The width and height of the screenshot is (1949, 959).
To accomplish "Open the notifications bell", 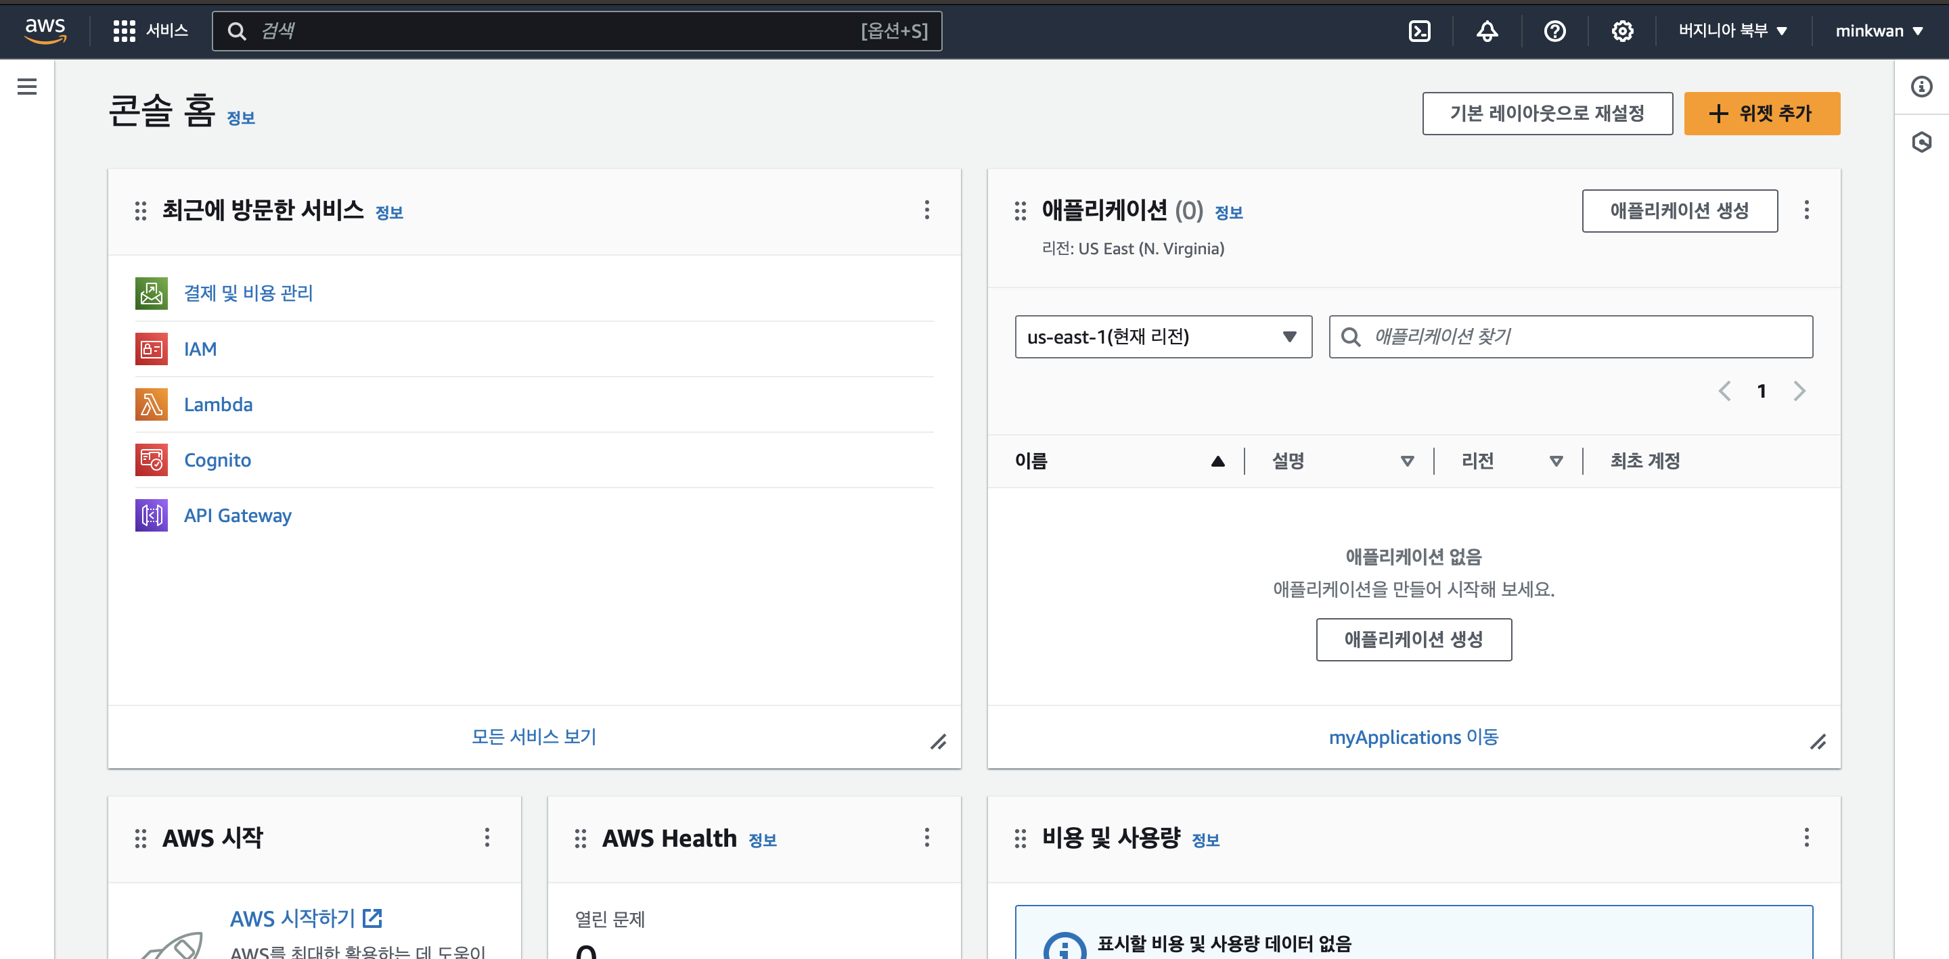I will 1487,31.
